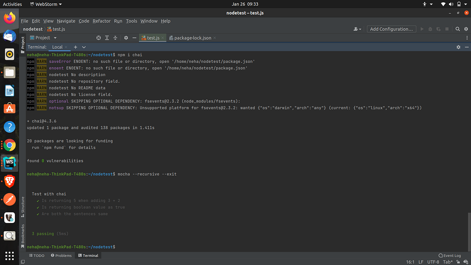
Task: Launch Firefox from the dock
Action: pyautogui.click(x=9, y=18)
